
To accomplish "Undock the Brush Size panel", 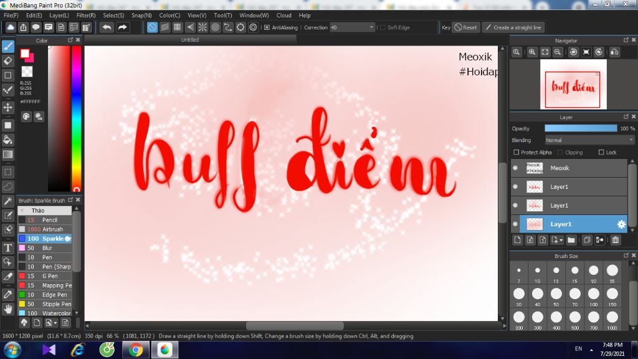I will coord(626,255).
